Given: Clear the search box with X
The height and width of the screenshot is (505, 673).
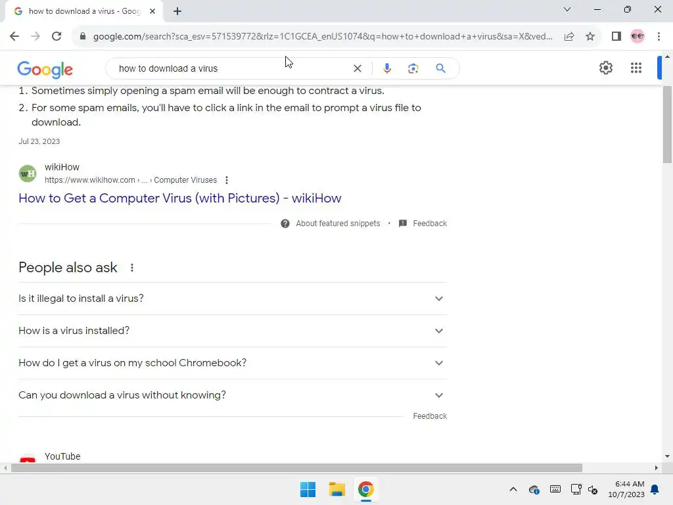Looking at the screenshot, I should point(357,68).
